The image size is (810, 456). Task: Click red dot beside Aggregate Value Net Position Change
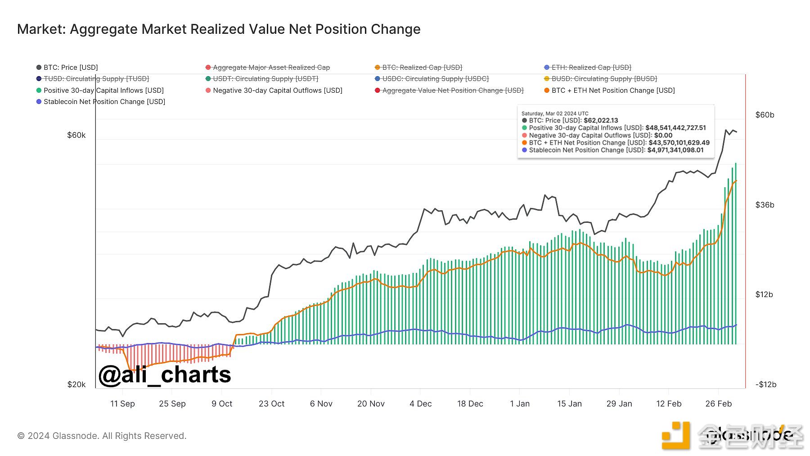[378, 90]
